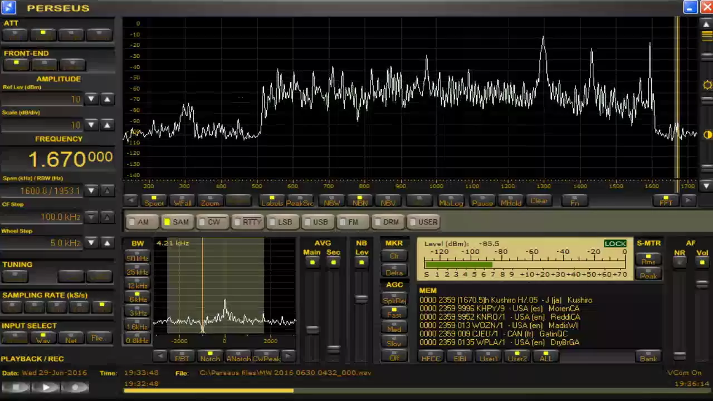Decrease Span with down arrow
Image resolution: width=713 pixels, height=401 pixels.
91,190
